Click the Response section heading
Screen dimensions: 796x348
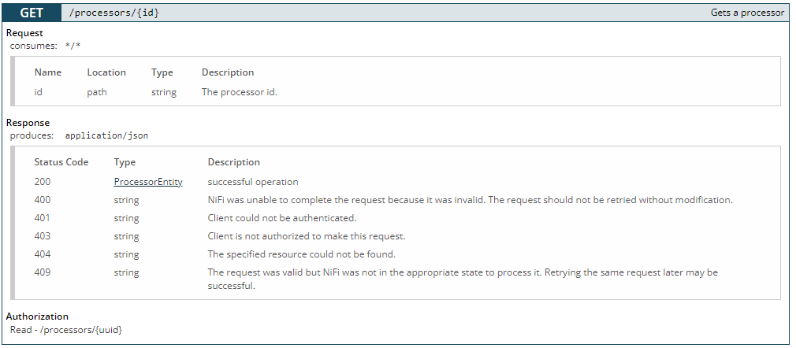(x=28, y=123)
